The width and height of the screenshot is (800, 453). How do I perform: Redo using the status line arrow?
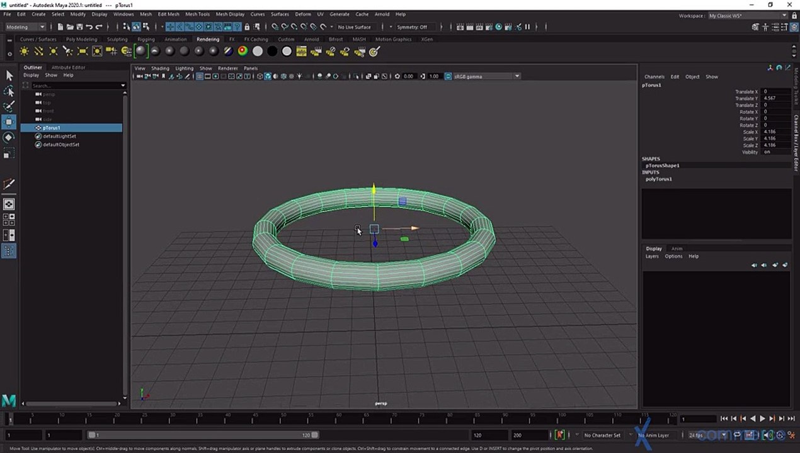[x=98, y=27]
